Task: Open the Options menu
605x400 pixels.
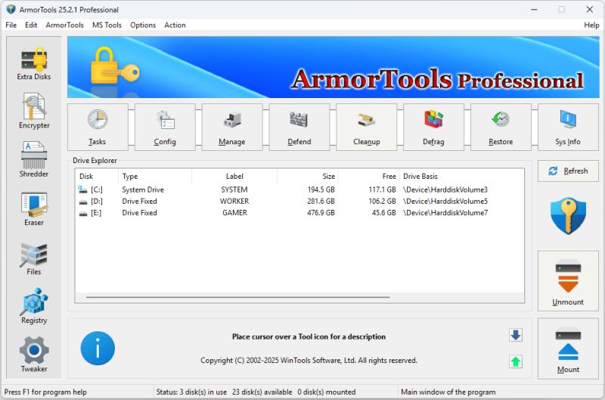Action: click(143, 25)
